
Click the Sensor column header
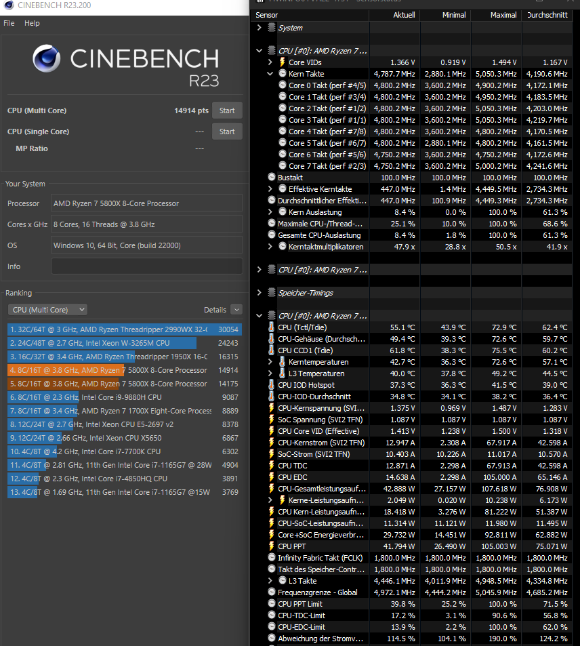[310, 15]
